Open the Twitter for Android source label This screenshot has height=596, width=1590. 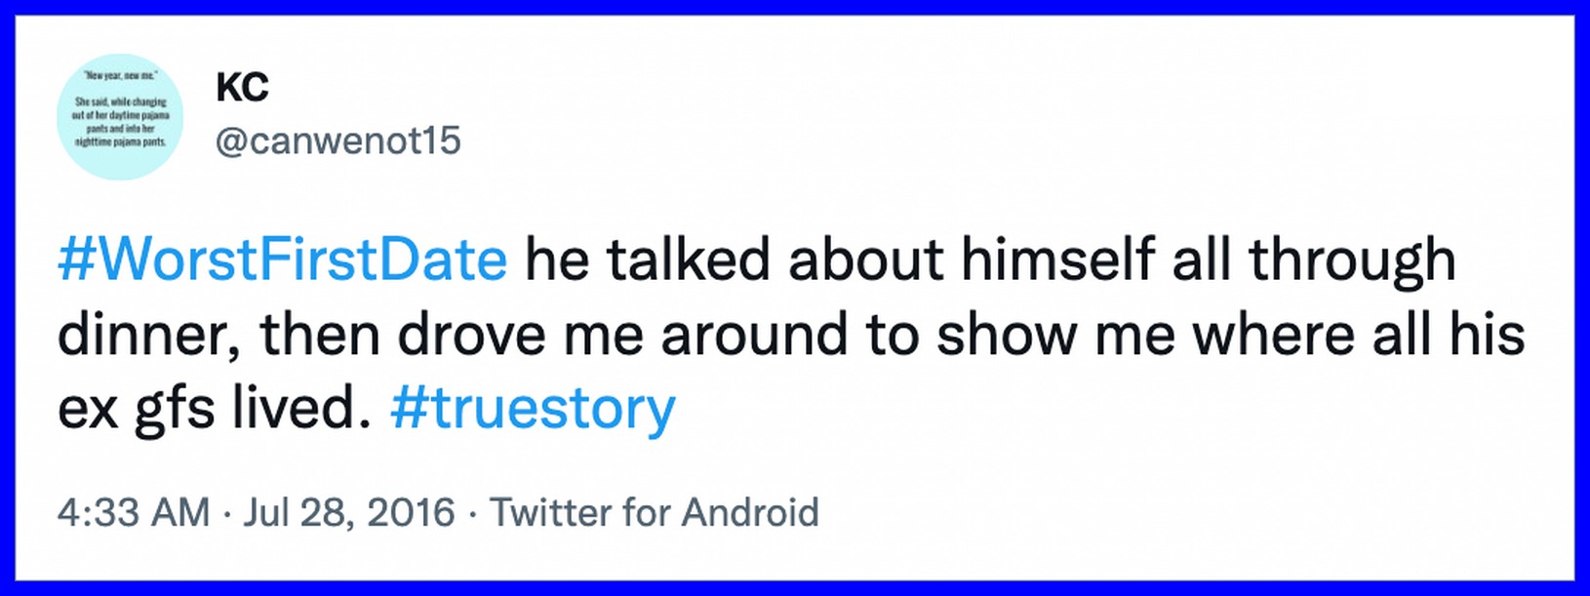coord(654,512)
